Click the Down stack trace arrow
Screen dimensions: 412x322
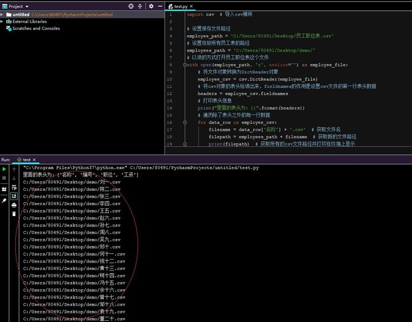[x=14, y=178]
